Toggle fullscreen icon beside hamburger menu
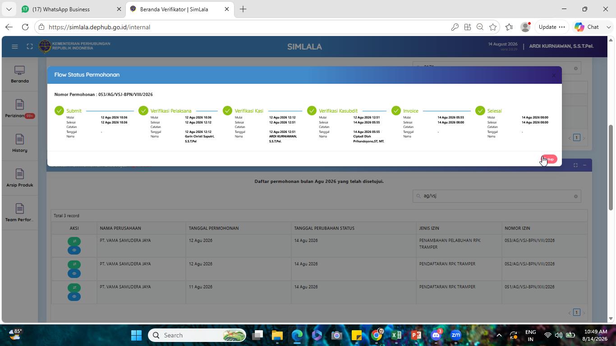This screenshot has height=346, width=616. (30, 46)
